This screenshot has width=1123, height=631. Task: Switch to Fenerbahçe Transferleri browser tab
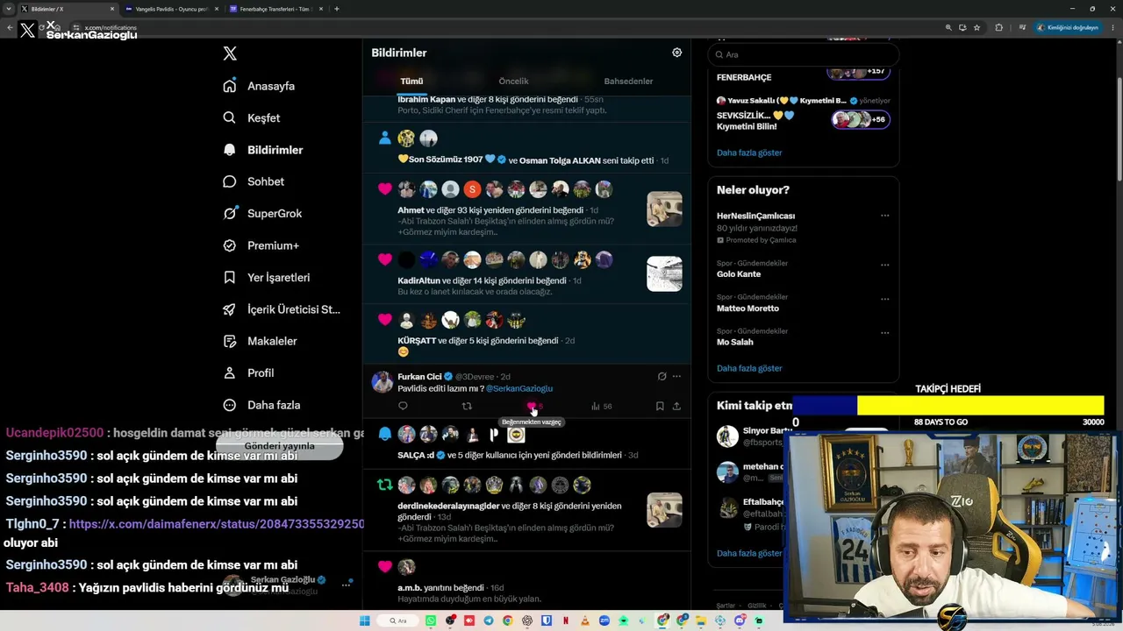point(275,9)
